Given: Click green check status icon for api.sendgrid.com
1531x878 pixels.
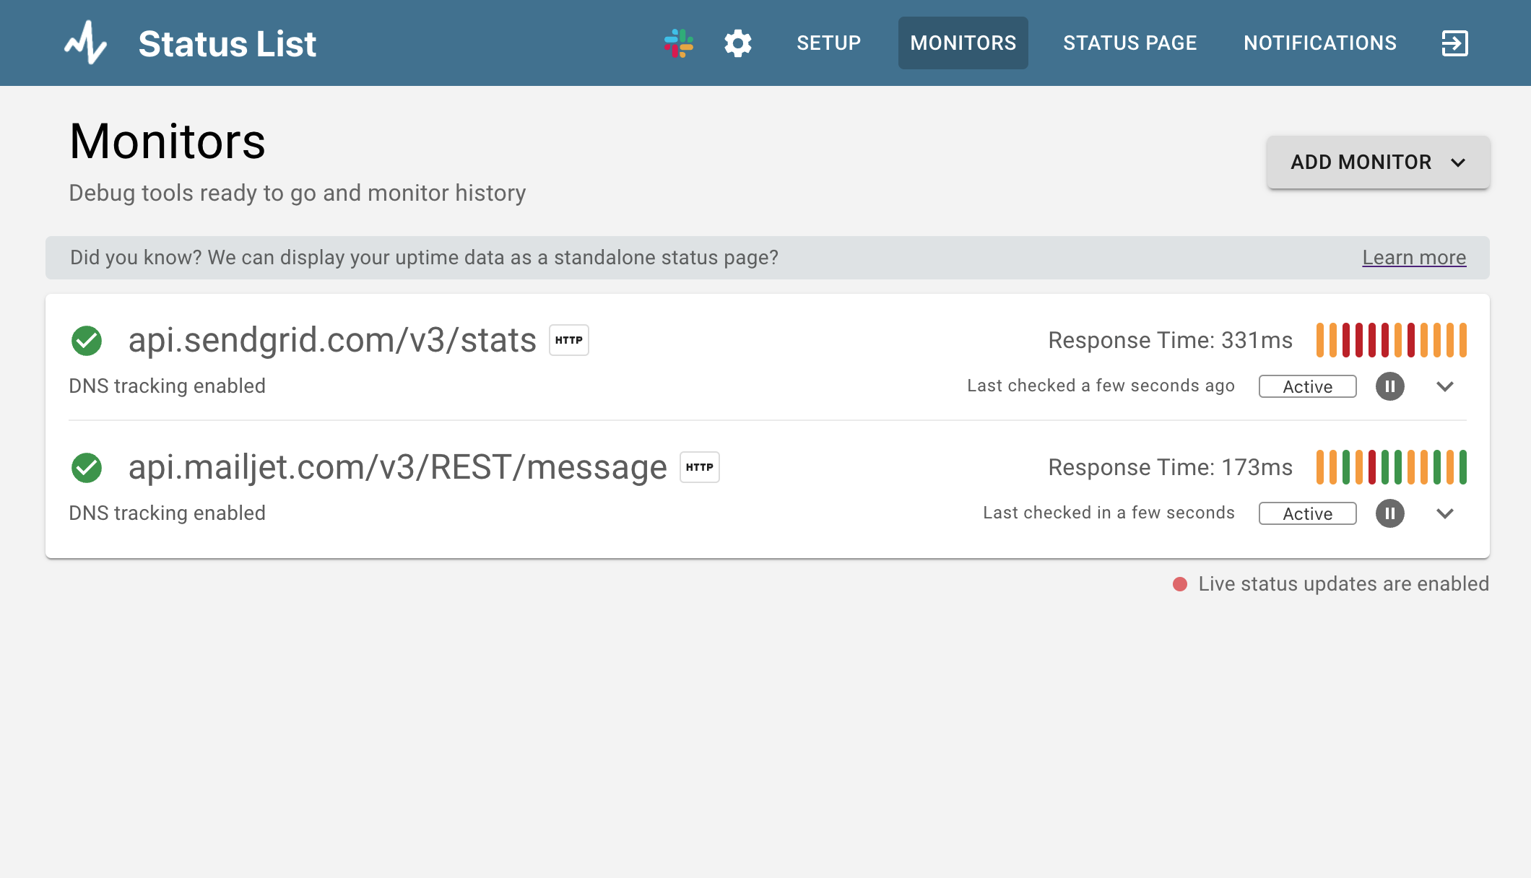Looking at the screenshot, I should click(87, 341).
